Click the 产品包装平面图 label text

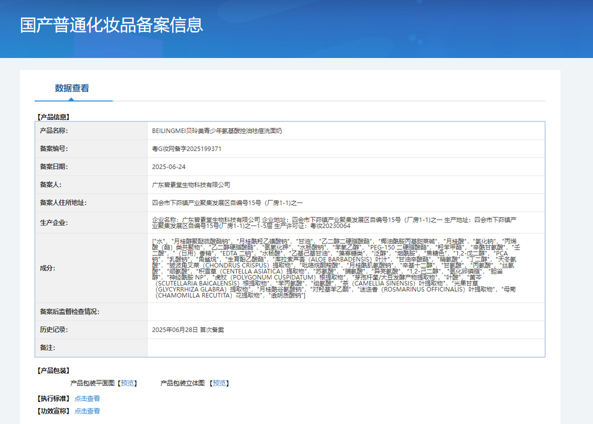(92, 383)
